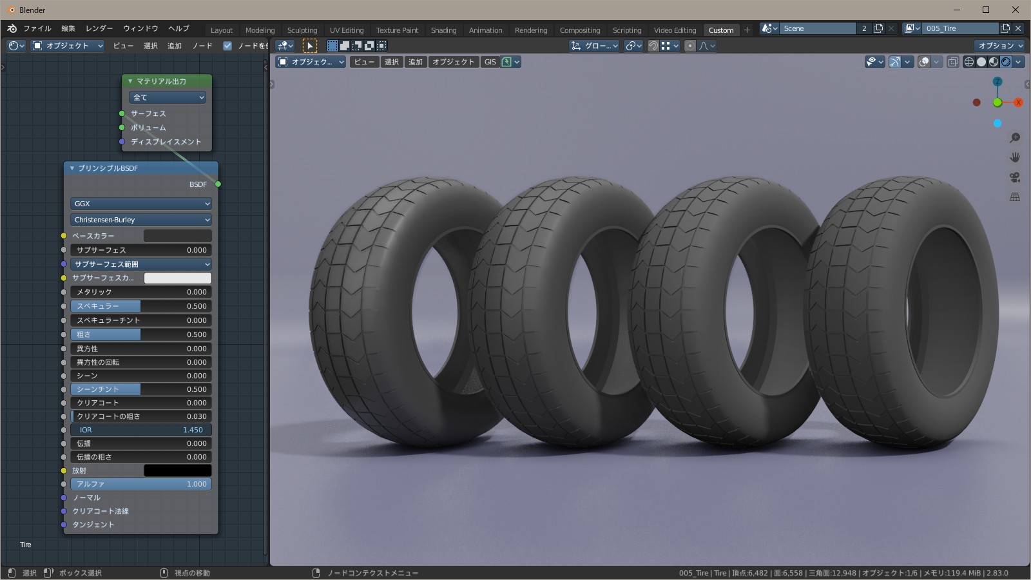Switch to the UV Editing workspace tab
The width and height of the screenshot is (1031, 580).
click(347, 30)
